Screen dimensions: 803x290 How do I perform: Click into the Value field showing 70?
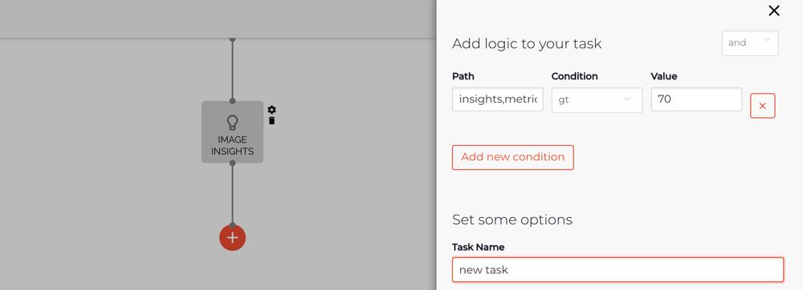coord(696,99)
